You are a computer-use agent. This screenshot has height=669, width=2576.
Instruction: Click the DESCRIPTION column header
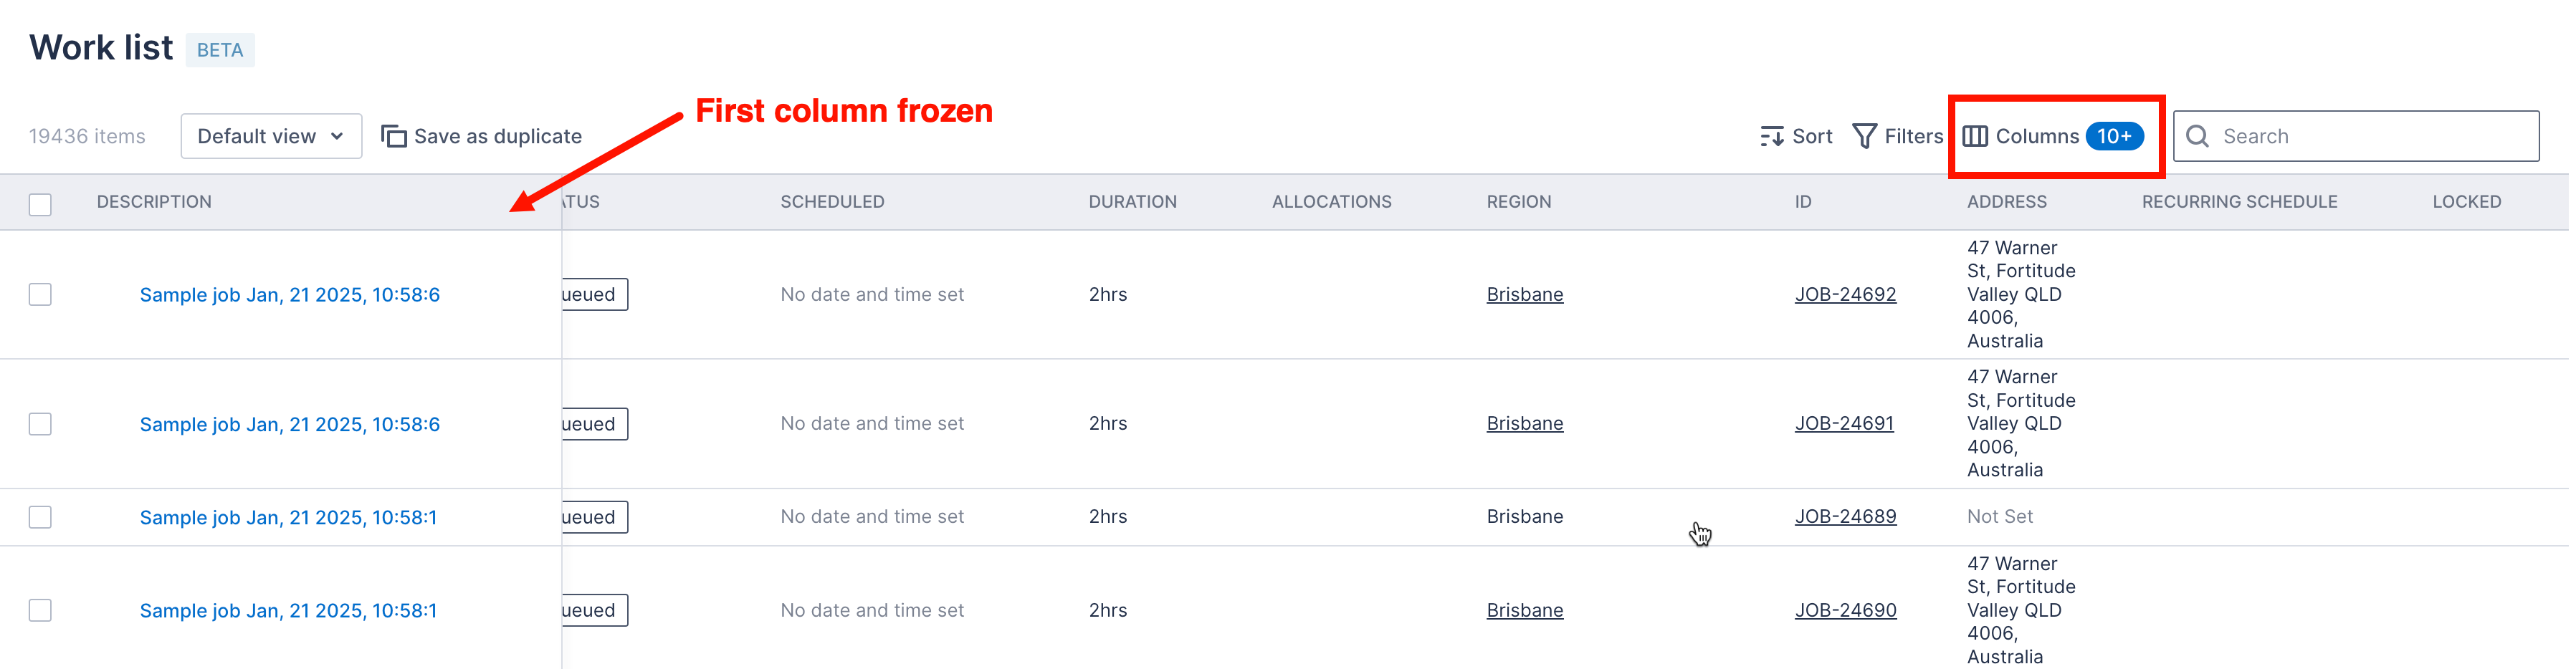(154, 201)
